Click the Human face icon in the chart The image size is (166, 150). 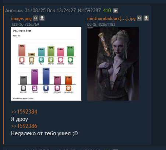pyautogui.click(x=22, y=60)
